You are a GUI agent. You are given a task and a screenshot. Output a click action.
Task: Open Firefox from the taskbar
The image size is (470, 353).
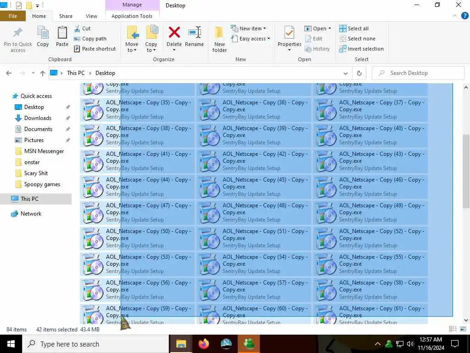point(203,344)
